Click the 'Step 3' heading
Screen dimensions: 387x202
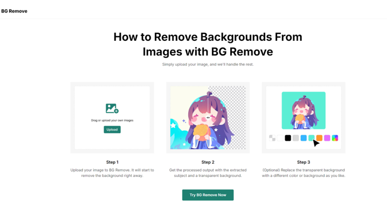(303, 162)
